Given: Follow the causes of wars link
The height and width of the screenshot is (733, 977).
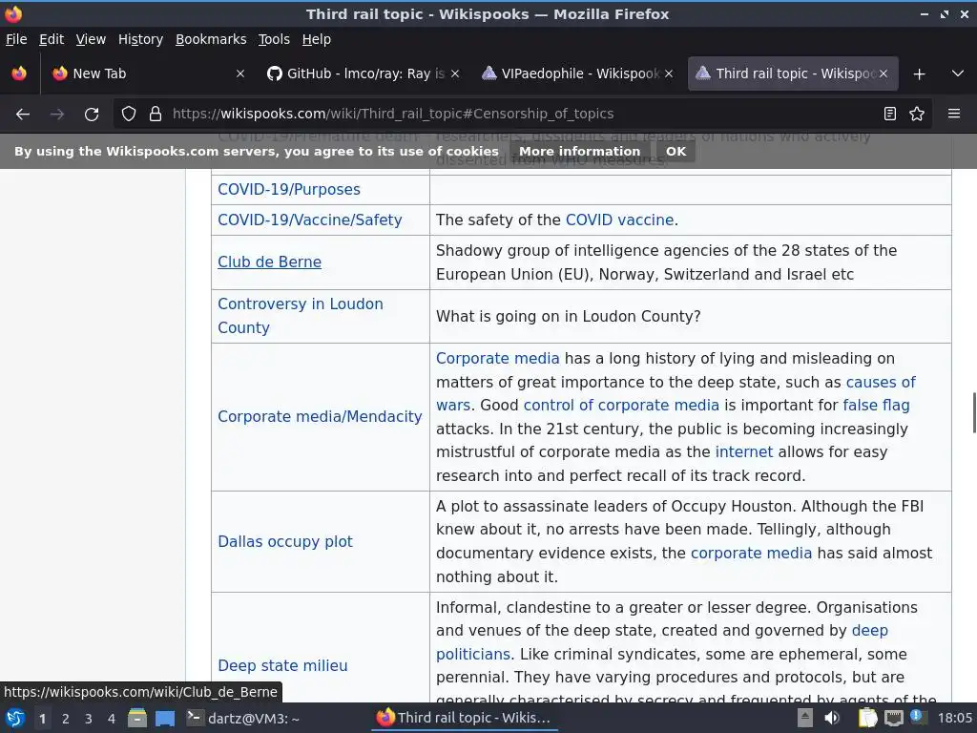Looking at the screenshot, I should pyautogui.click(x=881, y=382).
